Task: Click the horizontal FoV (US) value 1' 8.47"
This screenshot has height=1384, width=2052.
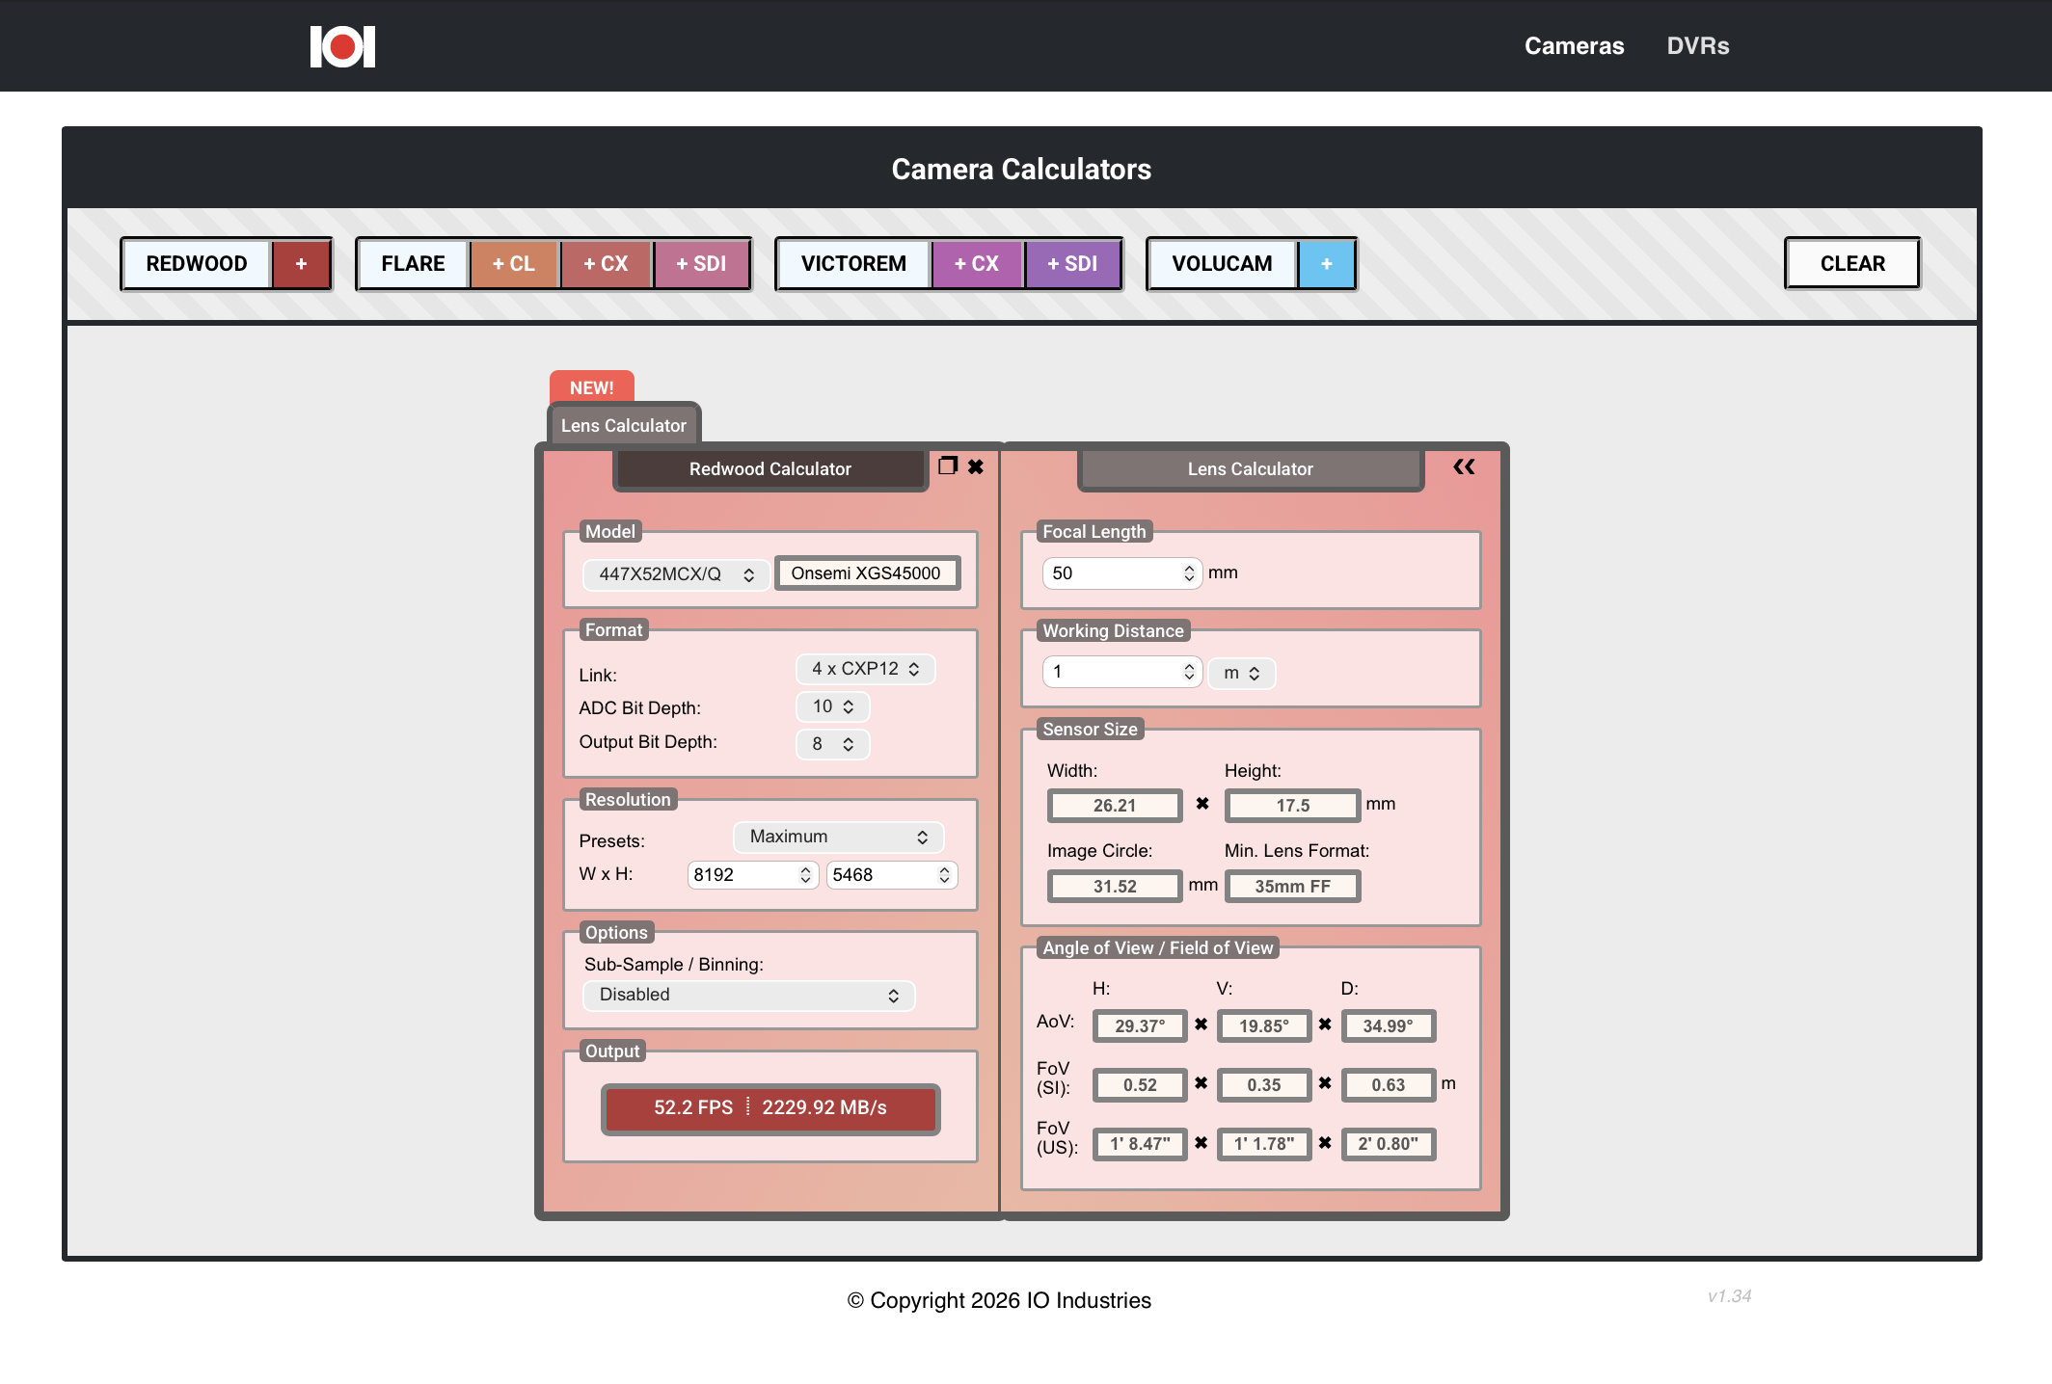Action: coord(1140,1144)
